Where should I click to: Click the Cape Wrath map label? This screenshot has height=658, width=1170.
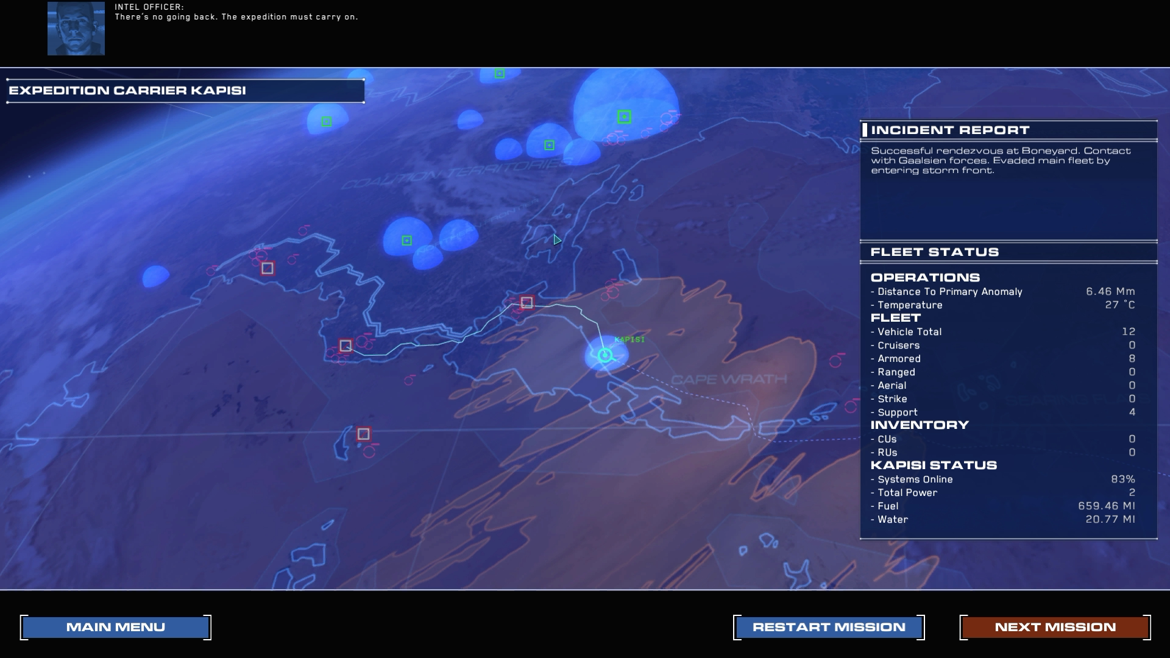pyautogui.click(x=729, y=380)
